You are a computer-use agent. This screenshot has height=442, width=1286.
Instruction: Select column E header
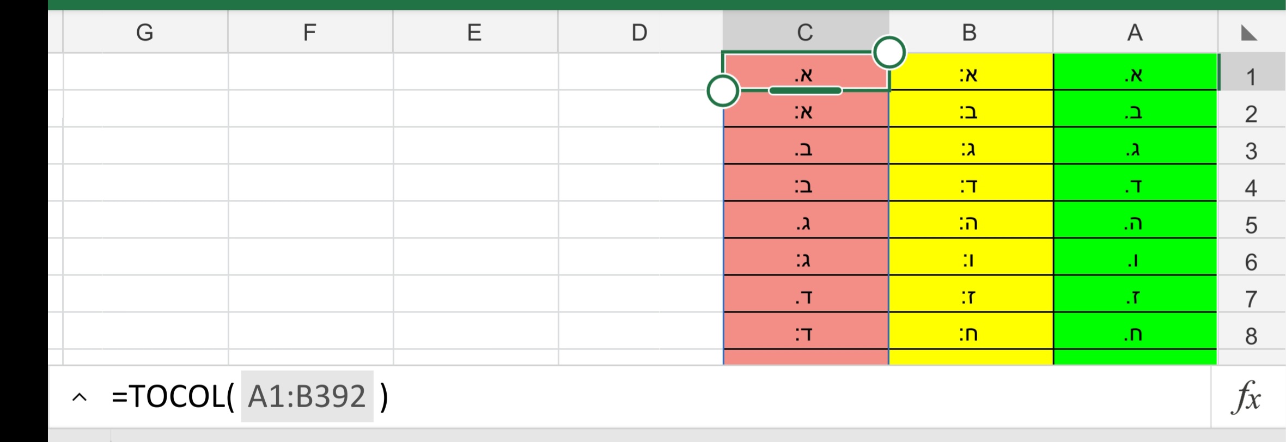pyautogui.click(x=474, y=32)
